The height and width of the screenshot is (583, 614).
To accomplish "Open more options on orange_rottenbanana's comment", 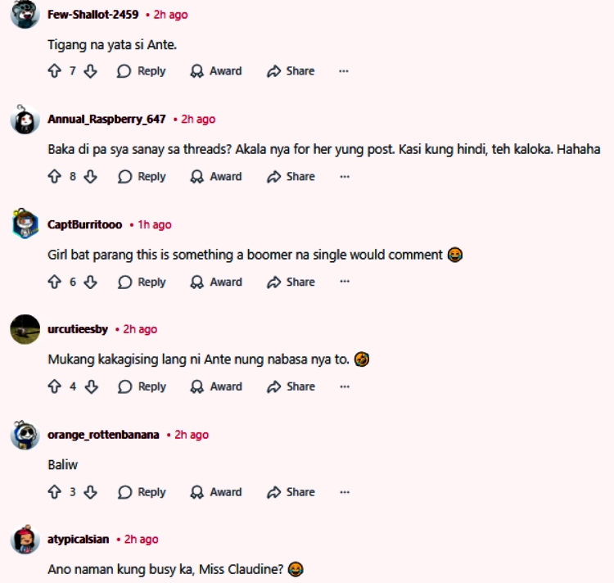I will pos(344,492).
